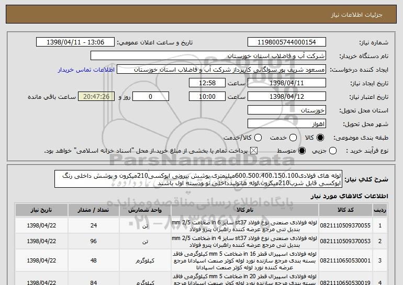Click the واحد شمارش column header
Screen dimensions: 403x285
pos(145,210)
